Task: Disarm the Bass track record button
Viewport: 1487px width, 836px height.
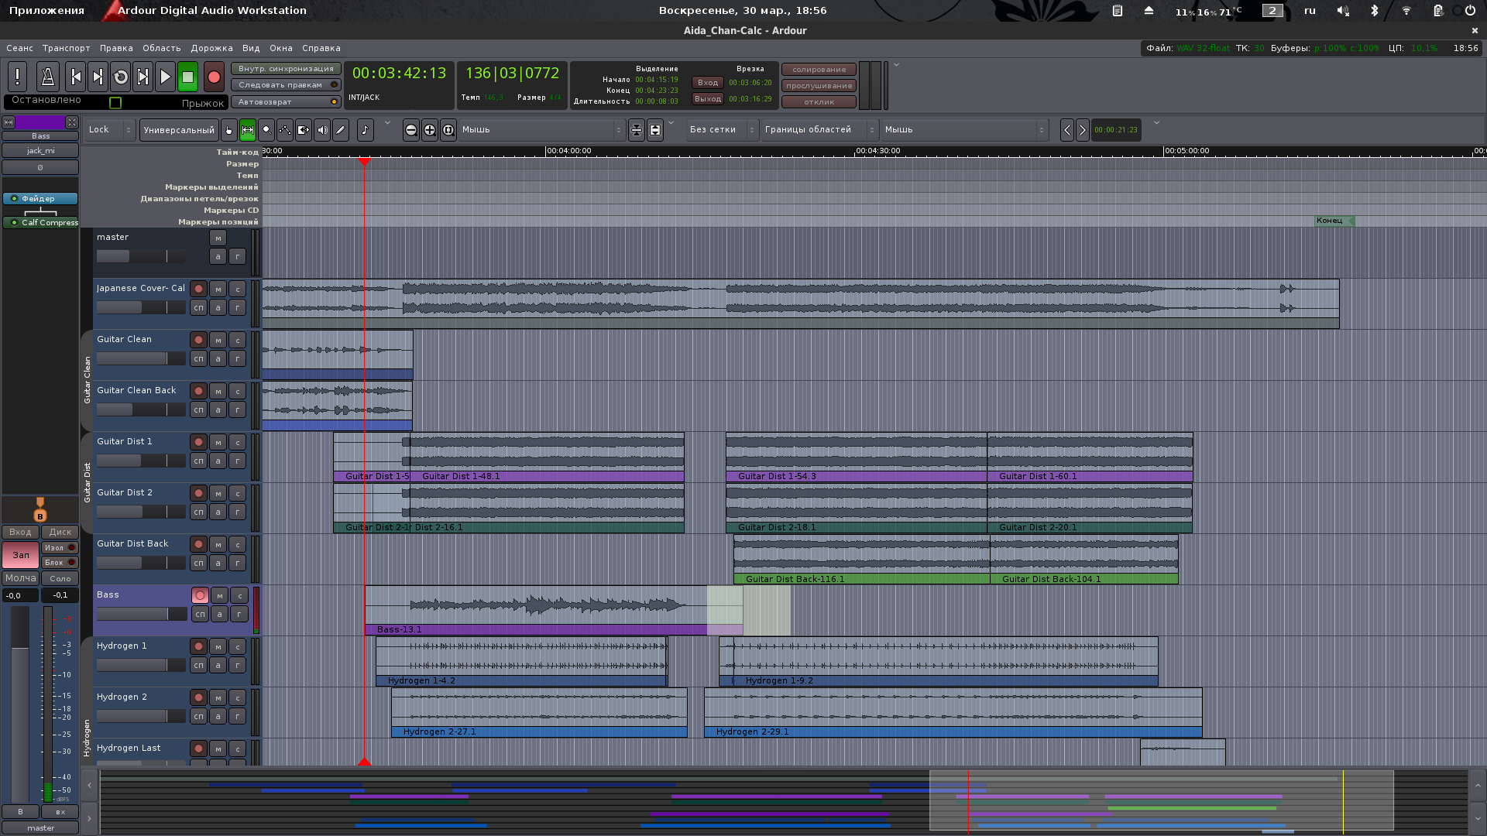Action: coord(200,595)
